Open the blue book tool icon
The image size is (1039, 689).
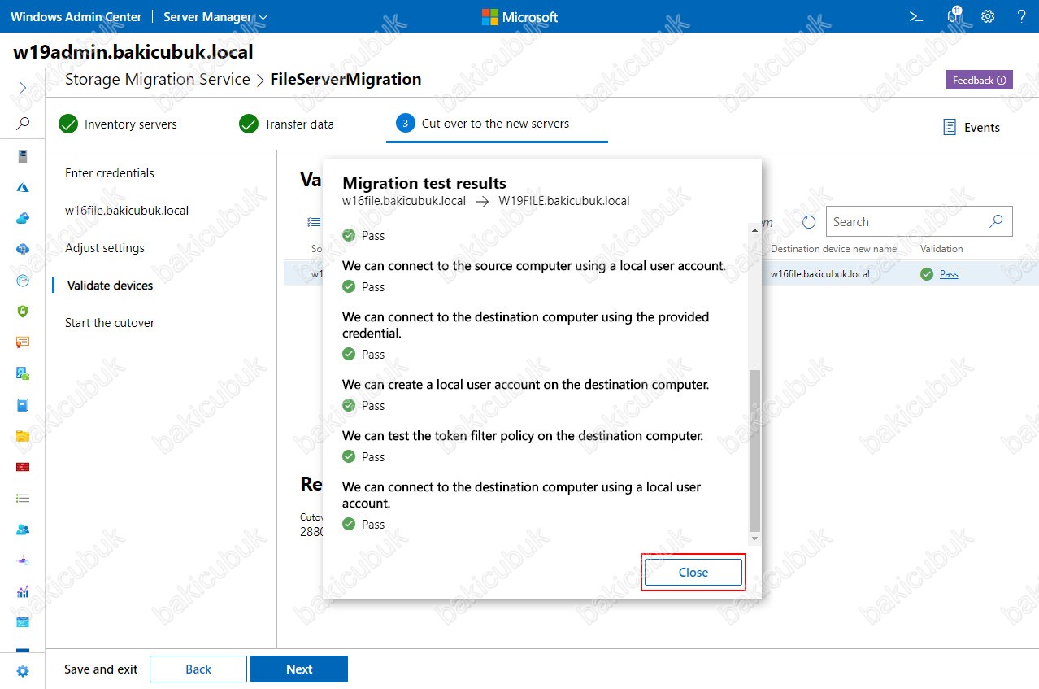click(x=23, y=405)
